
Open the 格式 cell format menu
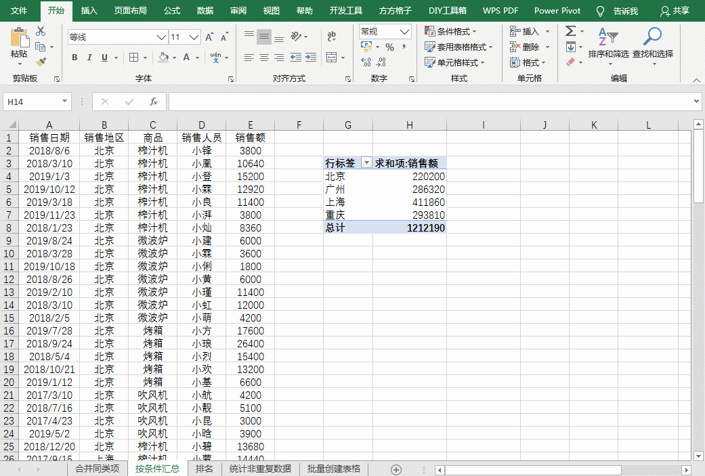tap(528, 62)
